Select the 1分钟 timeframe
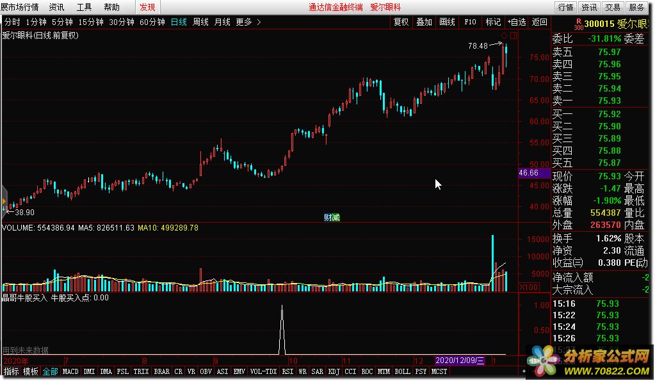The width and height of the screenshot is (655, 381). pyautogui.click(x=36, y=22)
